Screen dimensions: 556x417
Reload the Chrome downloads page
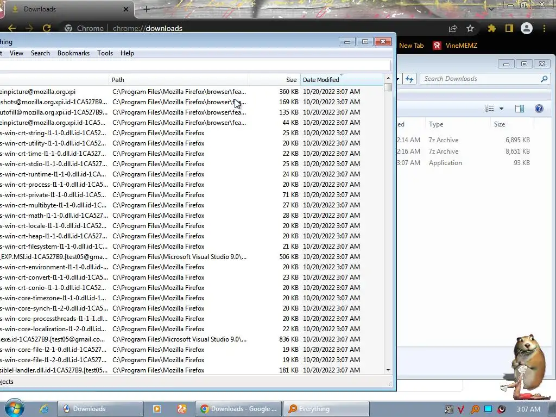(x=47, y=28)
